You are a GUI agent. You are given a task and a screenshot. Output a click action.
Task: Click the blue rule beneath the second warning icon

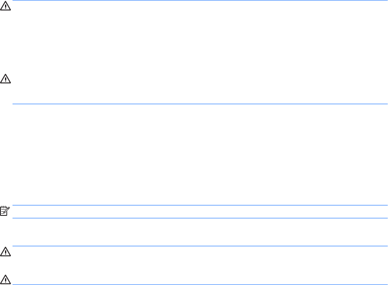pos(200,104)
